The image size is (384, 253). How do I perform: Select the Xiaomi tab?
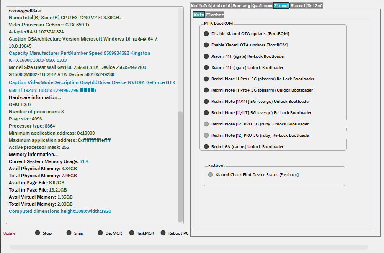pyautogui.click(x=281, y=5)
